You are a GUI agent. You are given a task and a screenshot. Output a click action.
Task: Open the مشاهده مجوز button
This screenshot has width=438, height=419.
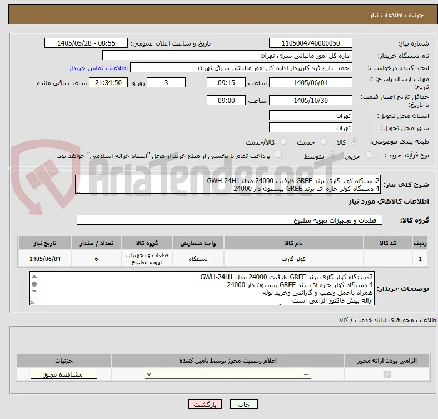[x=64, y=374]
